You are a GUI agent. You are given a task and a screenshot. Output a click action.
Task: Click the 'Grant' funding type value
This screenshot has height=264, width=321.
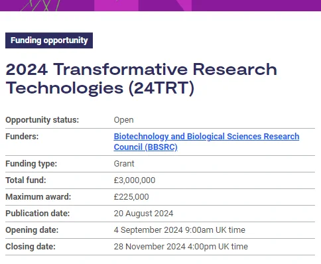coord(124,164)
